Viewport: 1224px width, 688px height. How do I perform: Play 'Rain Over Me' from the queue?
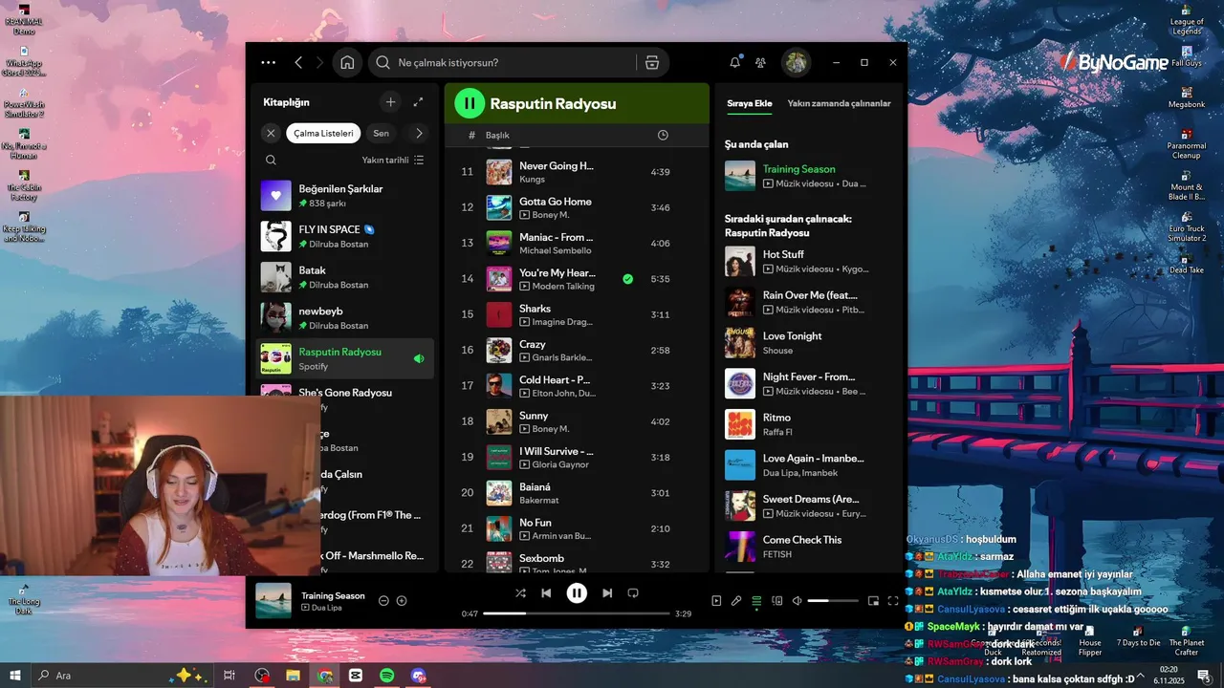[809, 302]
